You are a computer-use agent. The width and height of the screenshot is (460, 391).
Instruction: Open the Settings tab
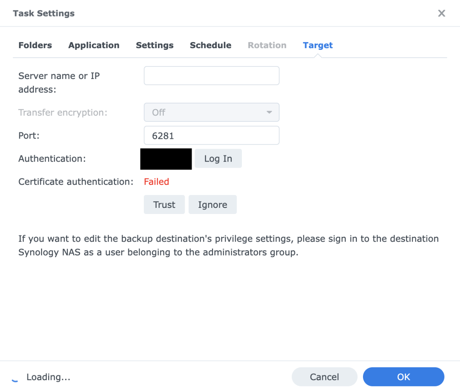(155, 45)
